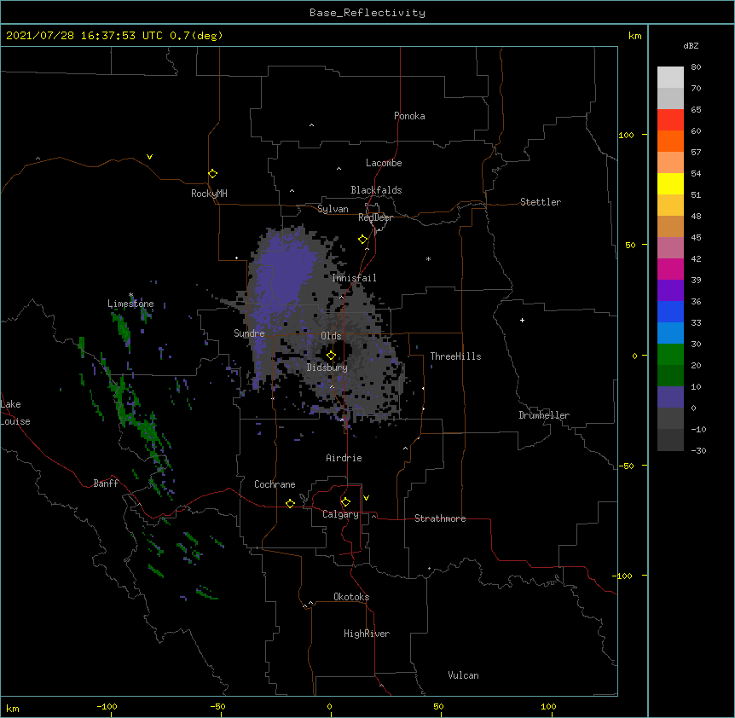Click the light gray 80 dBZ legend swatch
Image resolution: width=735 pixels, height=718 pixels.
pyautogui.click(x=670, y=78)
